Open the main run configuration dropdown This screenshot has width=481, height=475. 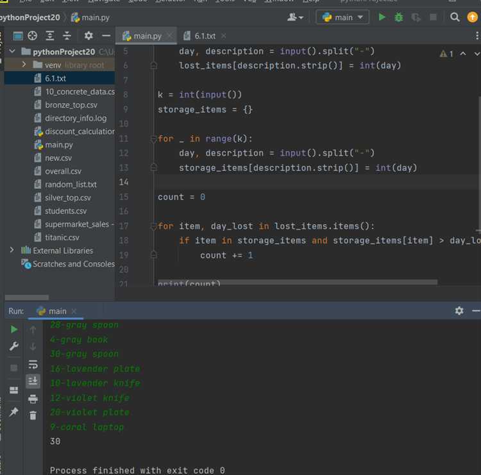tap(342, 17)
